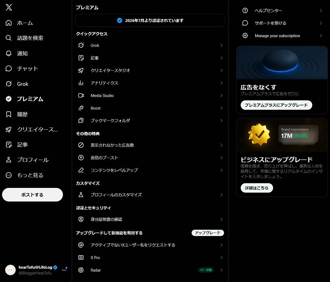The height and width of the screenshot is (282, 330).
Task: Click the Grok icon in left sidebar
Action: [9, 84]
